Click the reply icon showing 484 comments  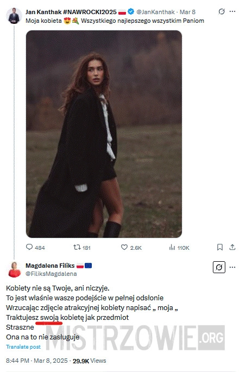pyautogui.click(x=29, y=247)
